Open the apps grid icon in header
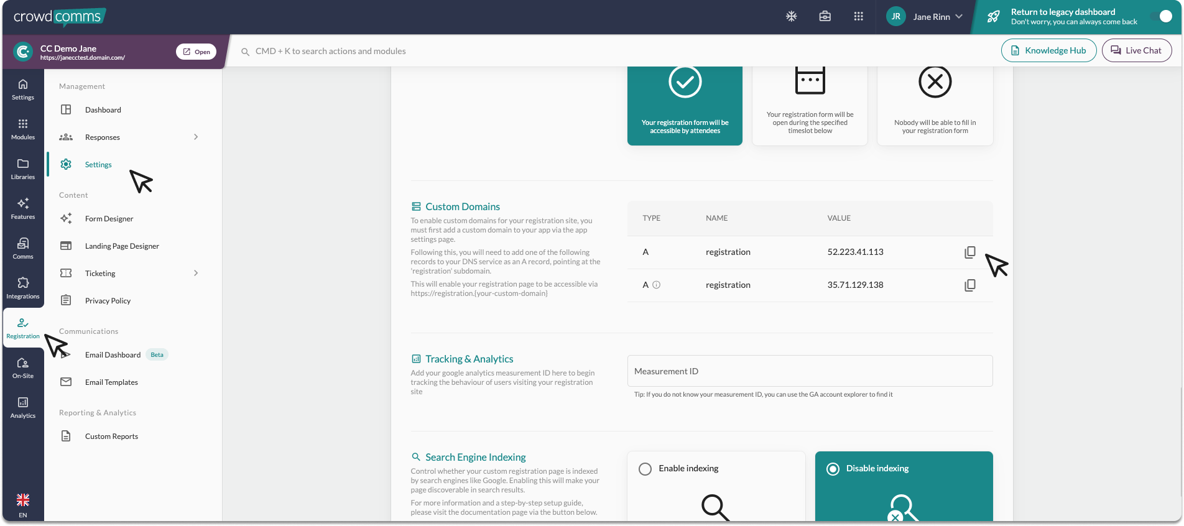This screenshot has width=1184, height=526. (858, 17)
